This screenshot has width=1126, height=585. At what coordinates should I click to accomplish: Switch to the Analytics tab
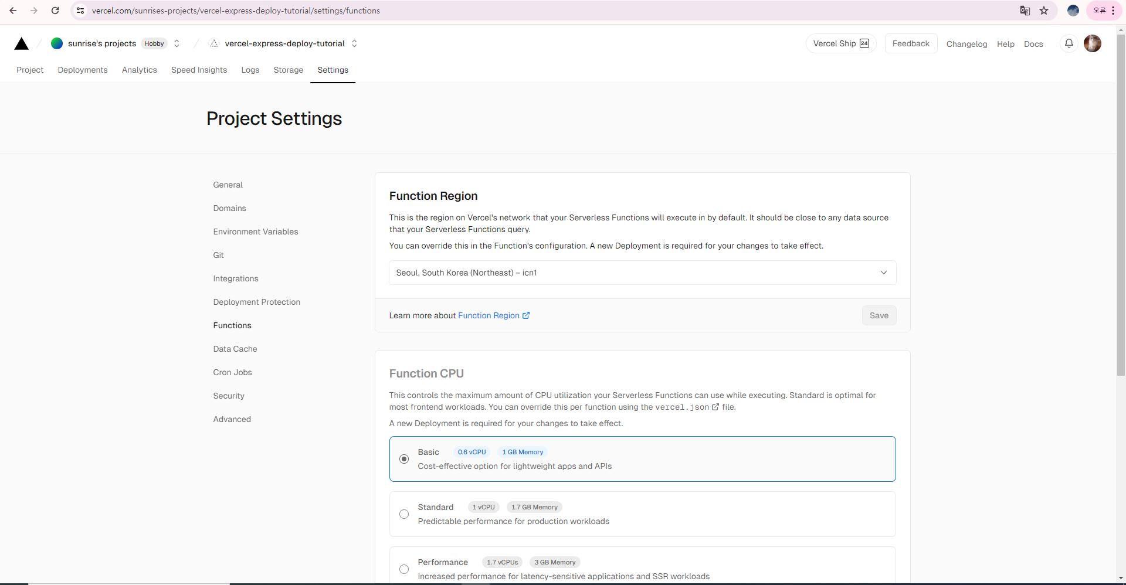(x=140, y=70)
